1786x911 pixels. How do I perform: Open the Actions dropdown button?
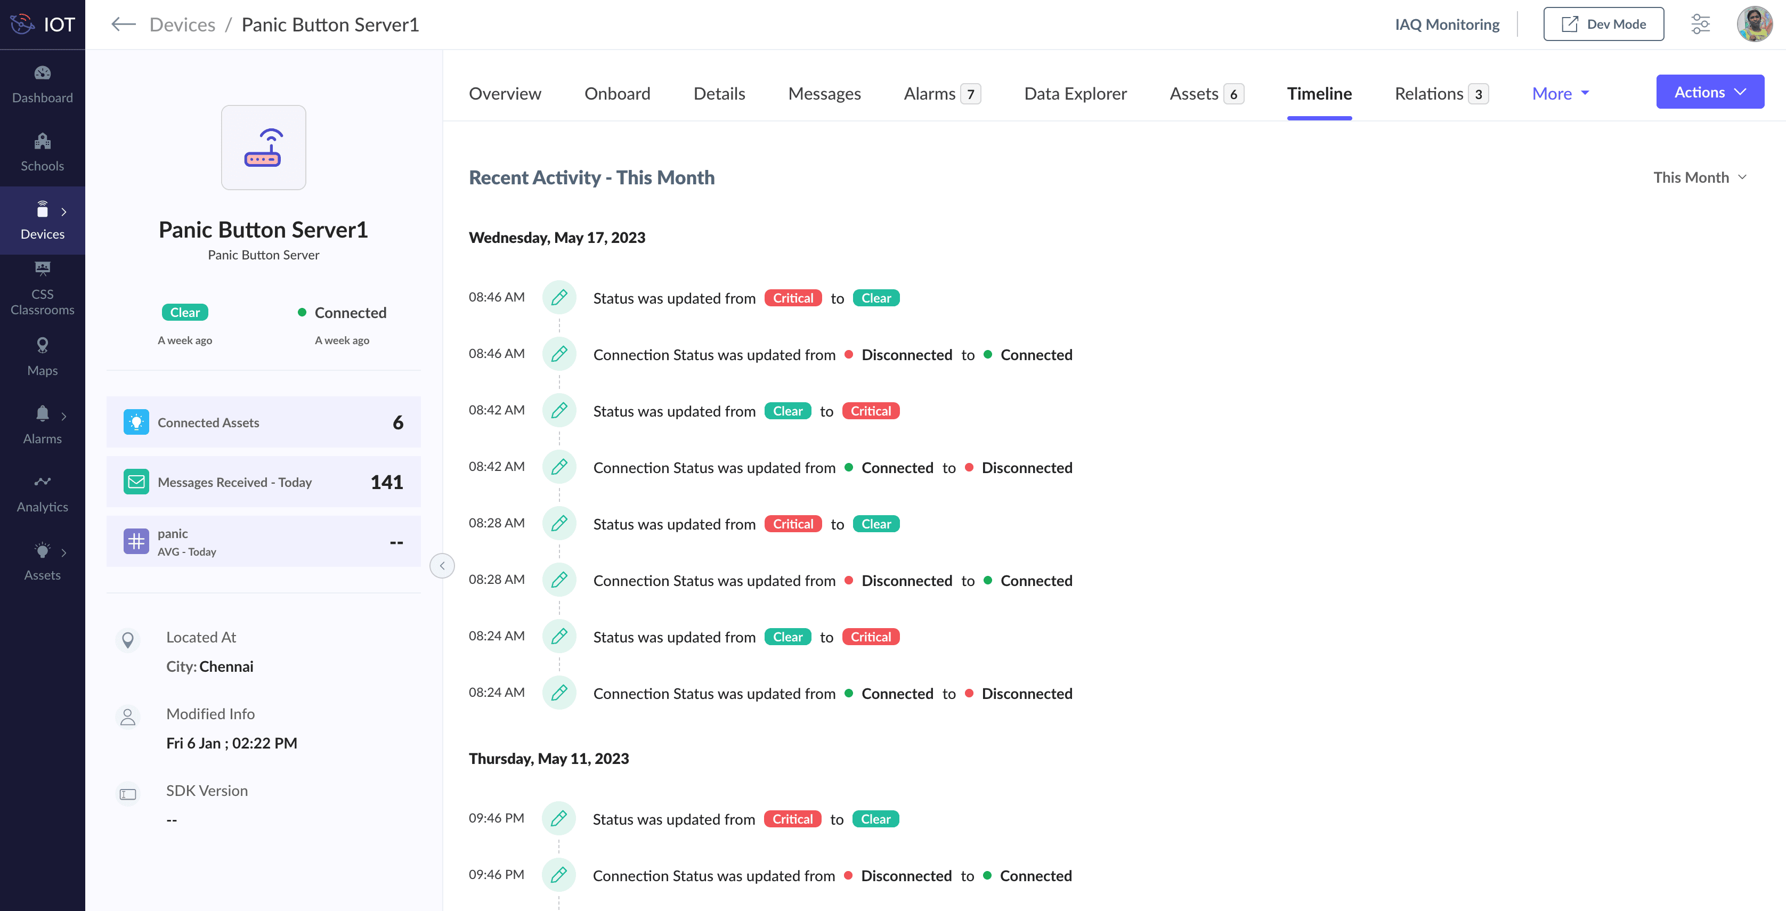(1709, 92)
